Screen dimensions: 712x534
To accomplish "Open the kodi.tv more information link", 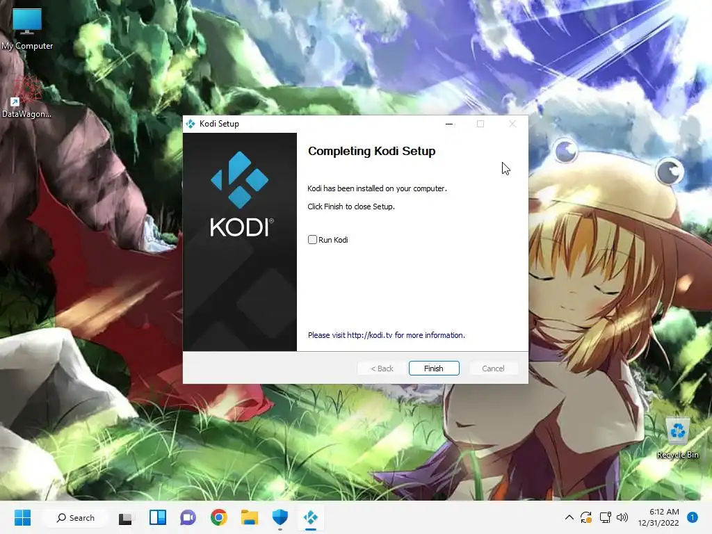I will tap(386, 335).
